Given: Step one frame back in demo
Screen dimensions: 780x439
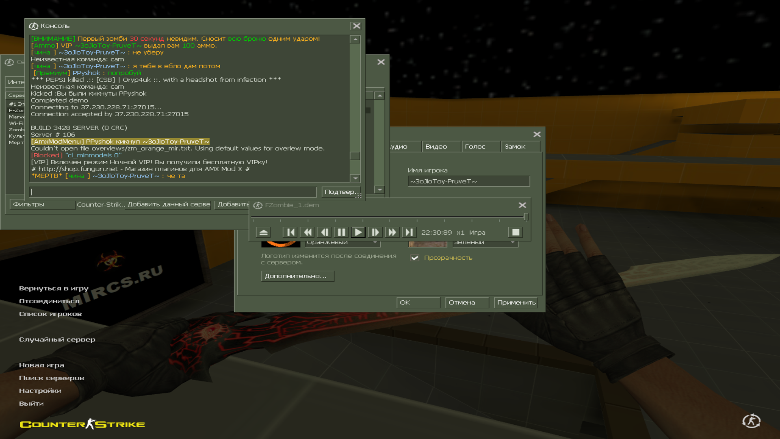Looking at the screenshot, I should click(324, 232).
